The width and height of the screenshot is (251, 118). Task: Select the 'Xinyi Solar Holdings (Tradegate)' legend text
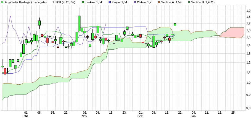26,2
